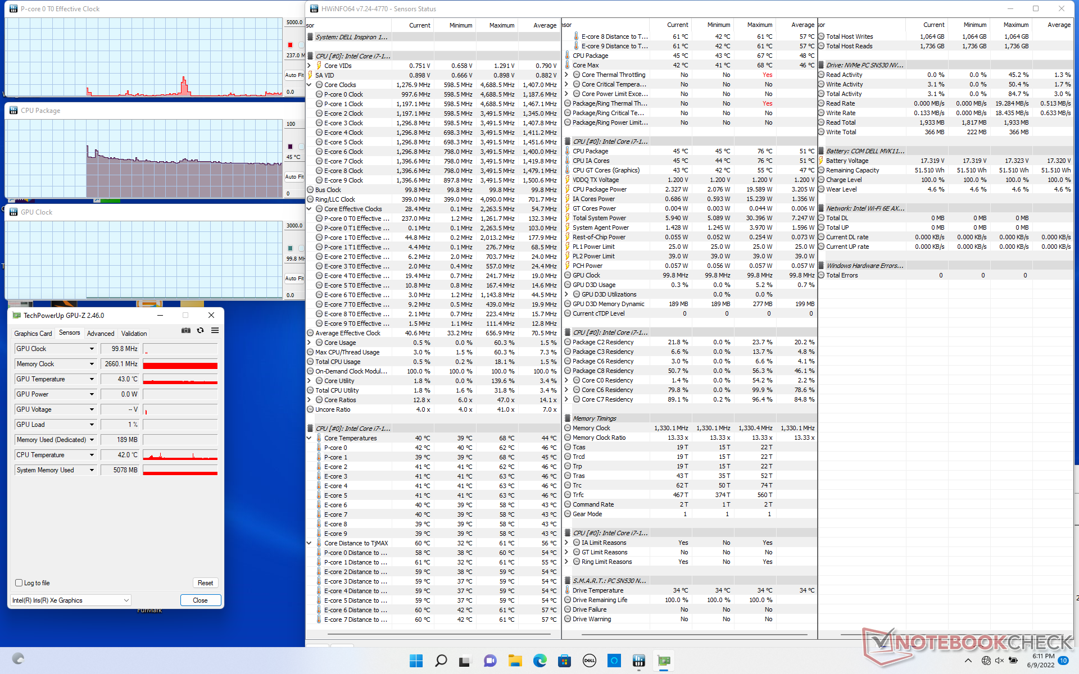
Task: Expand the Core Usage row
Action: 309,343
